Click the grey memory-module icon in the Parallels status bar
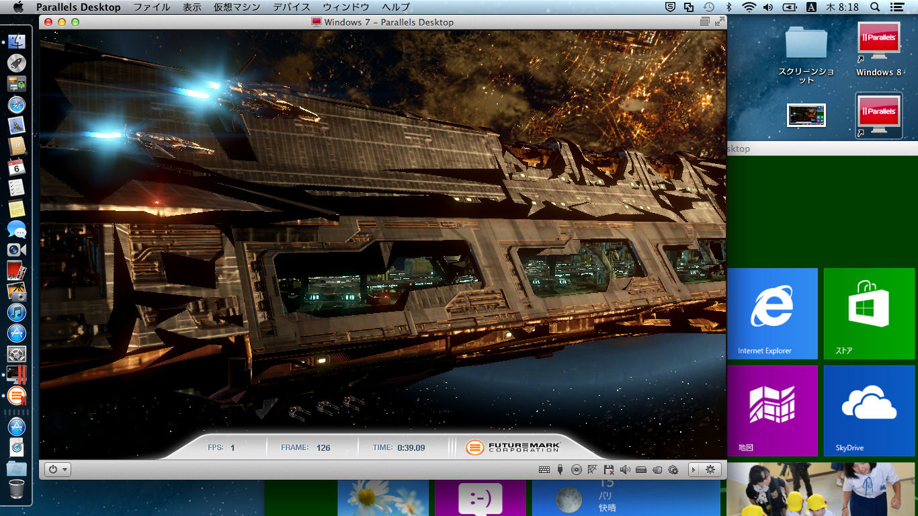Screen dimensions: 918x516 (641, 470)
